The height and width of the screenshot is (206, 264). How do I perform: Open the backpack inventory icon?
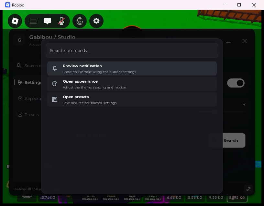point(80,21)
